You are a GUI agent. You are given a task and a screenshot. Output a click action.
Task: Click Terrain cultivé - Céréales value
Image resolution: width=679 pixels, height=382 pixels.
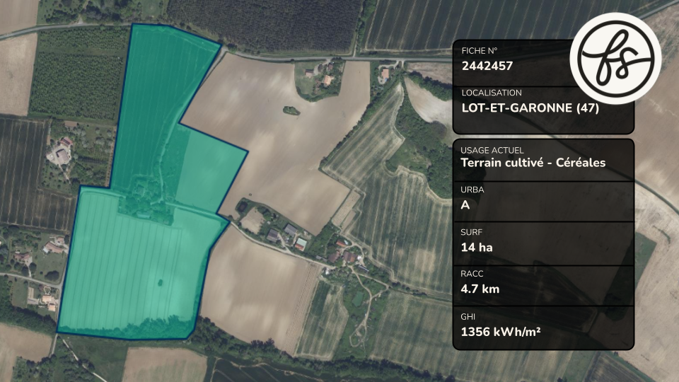[533, 163]
